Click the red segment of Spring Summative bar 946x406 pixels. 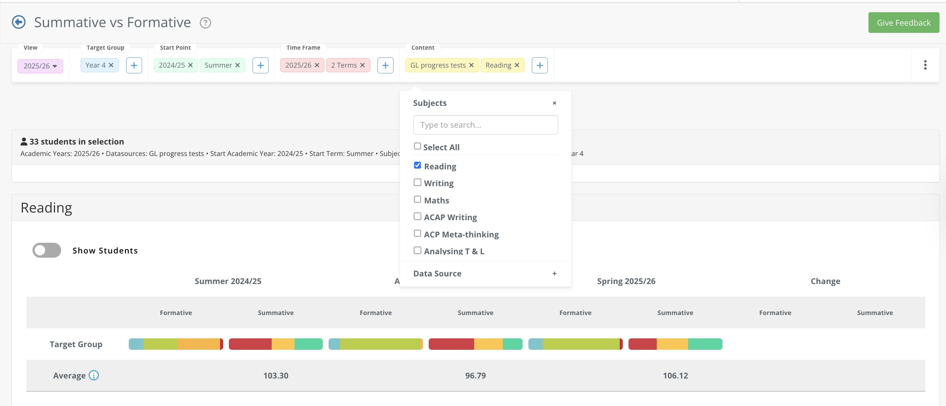[642, 344]
